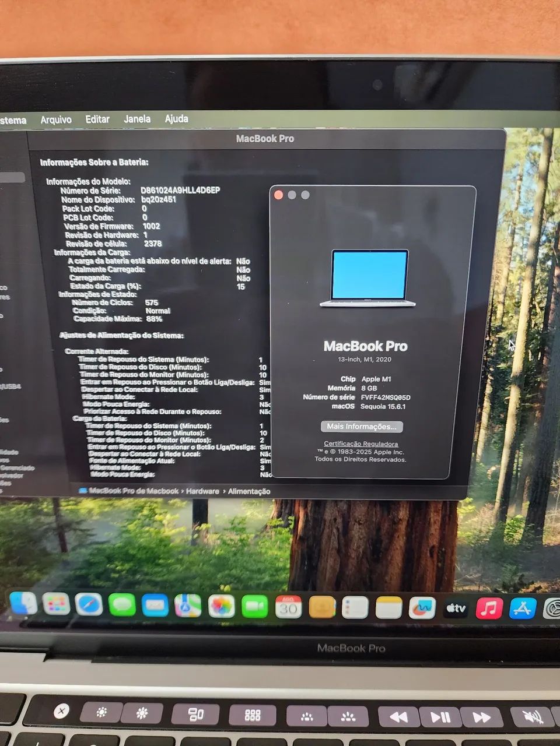Click the cycle count value 575

point(152,302)
